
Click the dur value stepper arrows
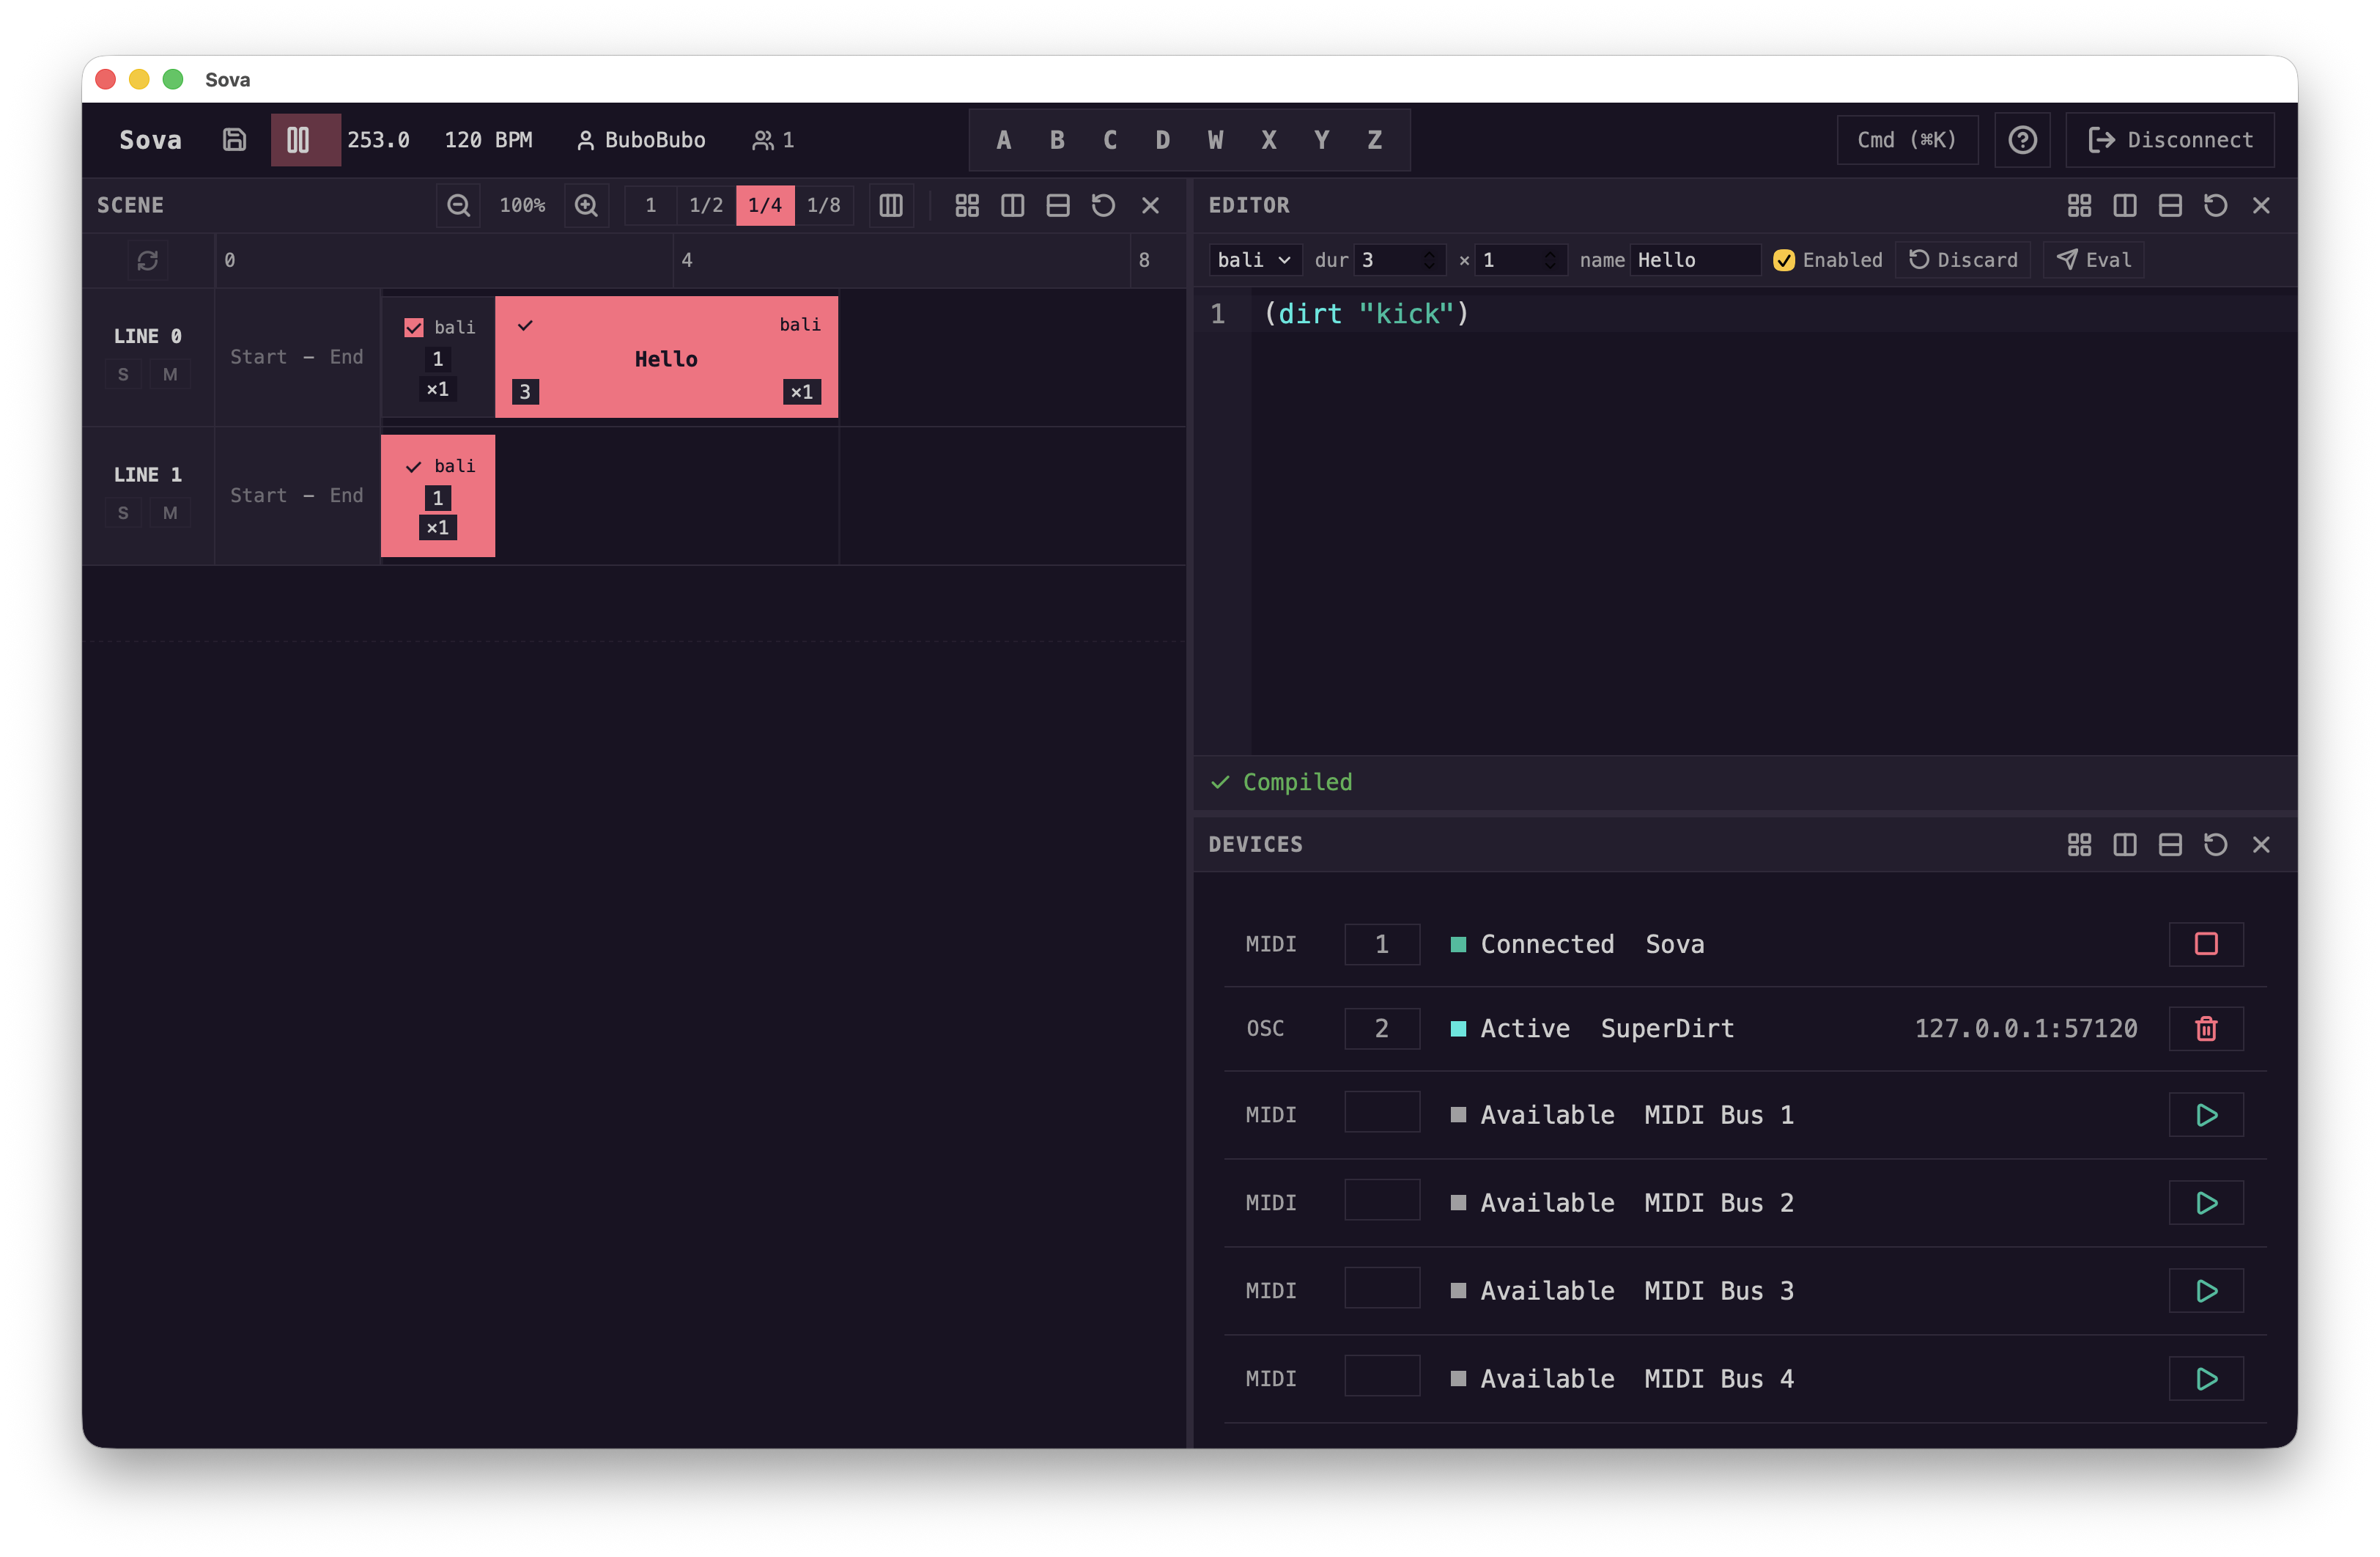point(1429,260)
